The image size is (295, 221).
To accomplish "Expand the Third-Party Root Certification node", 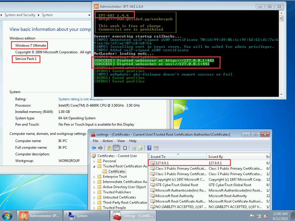I will (94, 203).
